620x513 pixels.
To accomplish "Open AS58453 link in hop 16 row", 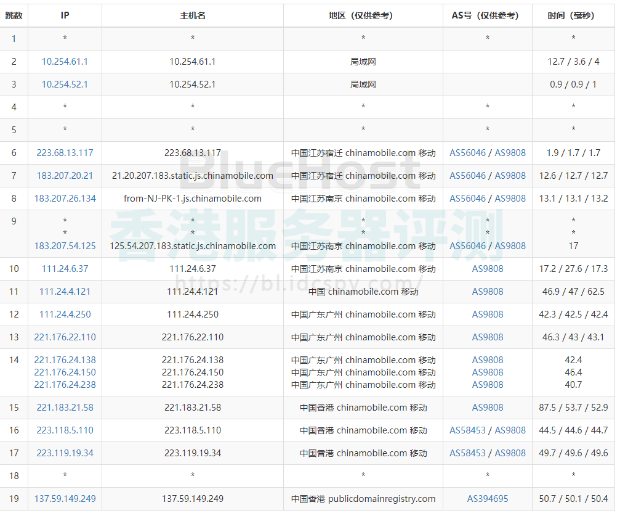I will [467, 430].
